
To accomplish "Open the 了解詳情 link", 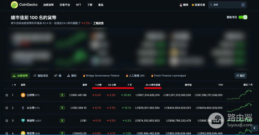I will pyautogui.click(x=98, y=23).
